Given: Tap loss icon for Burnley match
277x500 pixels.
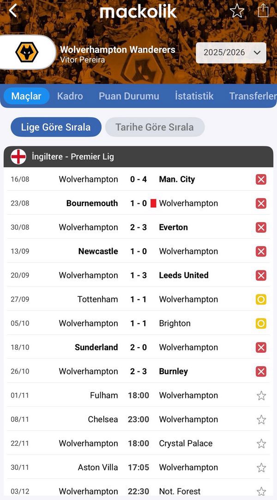Looking at the screenshot, I should click(261, 371).
